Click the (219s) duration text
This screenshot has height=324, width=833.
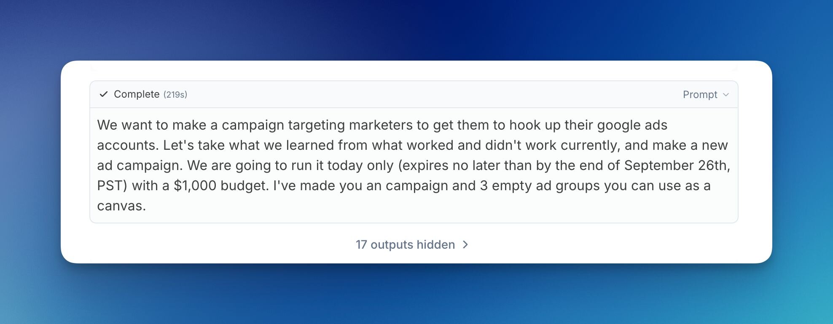coord(175,95)
